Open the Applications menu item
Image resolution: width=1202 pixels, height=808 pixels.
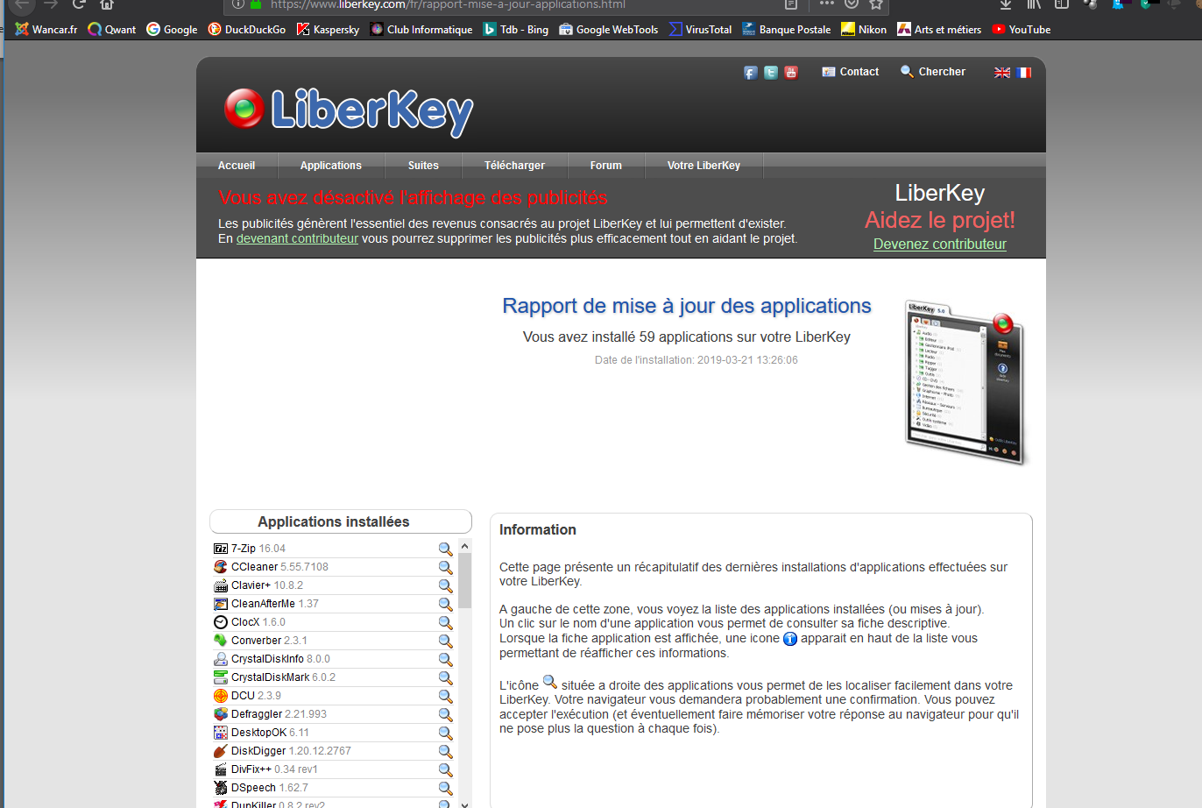[x=331, y=166]
